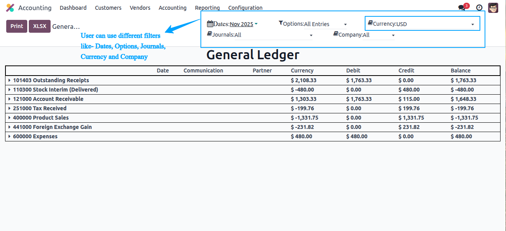Click the calendar icon beside Dates
The width and height of the screenshot is (506, 231).
210,24
